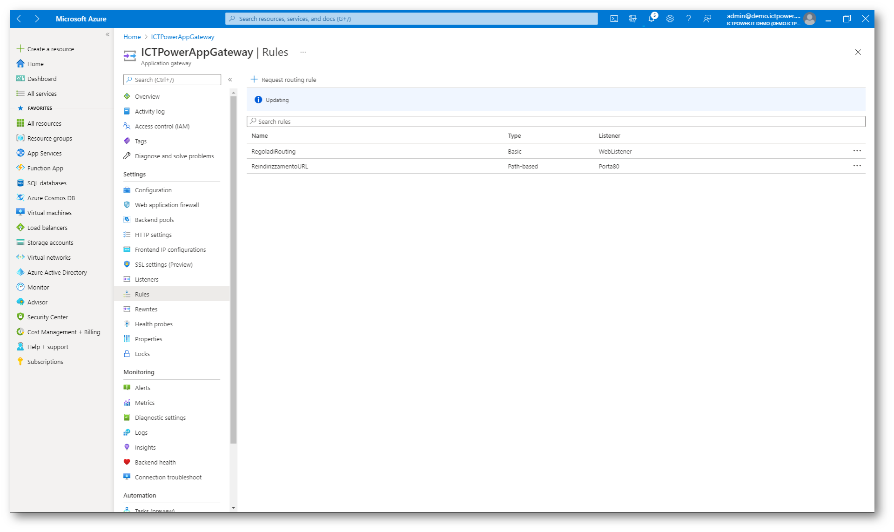
Task: Open Directory + subscription filter icon
Action: point(632,19)
